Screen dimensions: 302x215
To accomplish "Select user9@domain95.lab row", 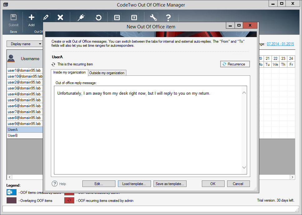I will (25, 124).
